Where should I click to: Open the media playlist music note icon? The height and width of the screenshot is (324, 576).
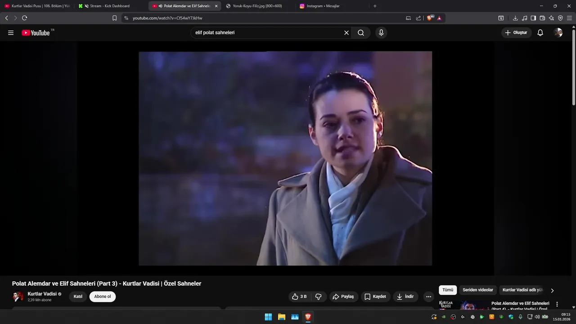[x=524, y=18]
